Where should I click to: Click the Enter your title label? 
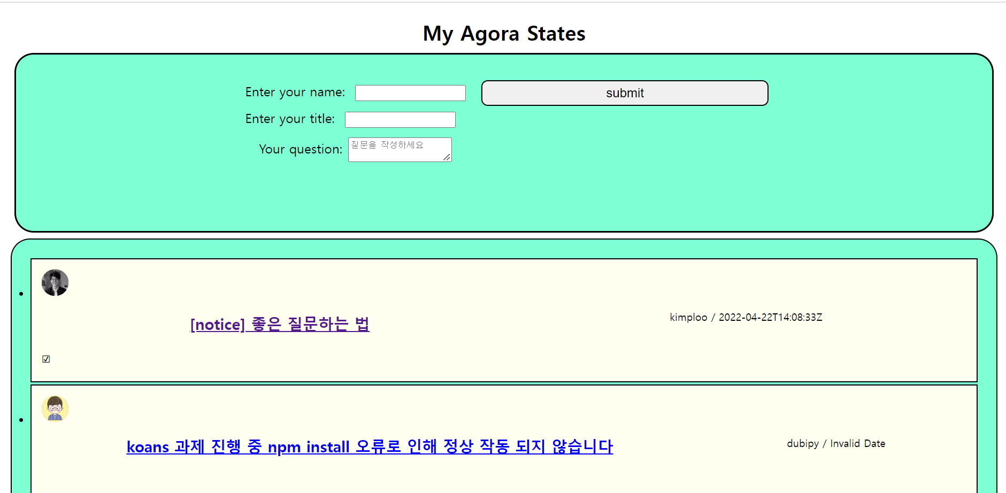pyautogui.click(x=290, y=119)
